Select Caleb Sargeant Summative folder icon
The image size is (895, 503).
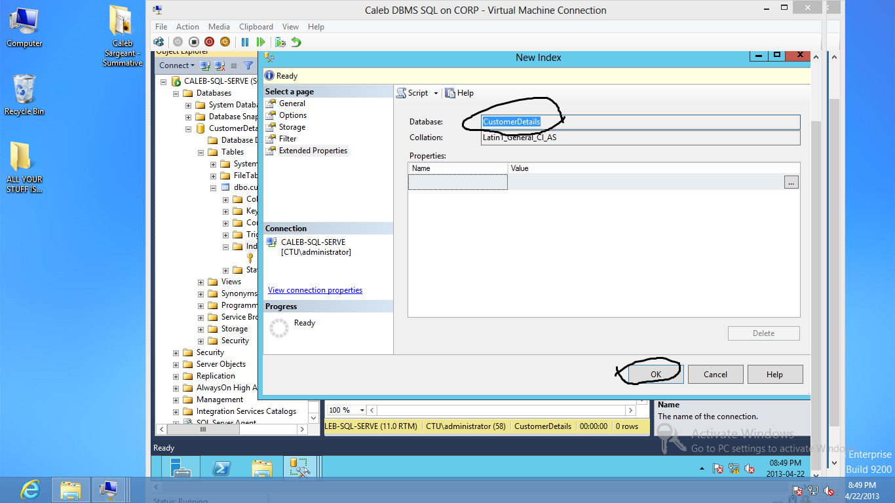pyautogui.click(x=123, y=36)
